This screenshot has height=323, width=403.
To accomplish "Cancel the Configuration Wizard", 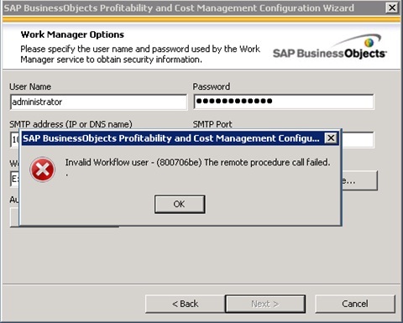I will [355, 304].
